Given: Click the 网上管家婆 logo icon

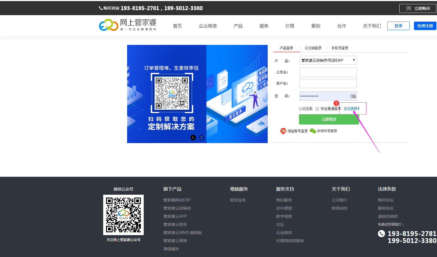Looking at the screenshot, I should point(109,25).
